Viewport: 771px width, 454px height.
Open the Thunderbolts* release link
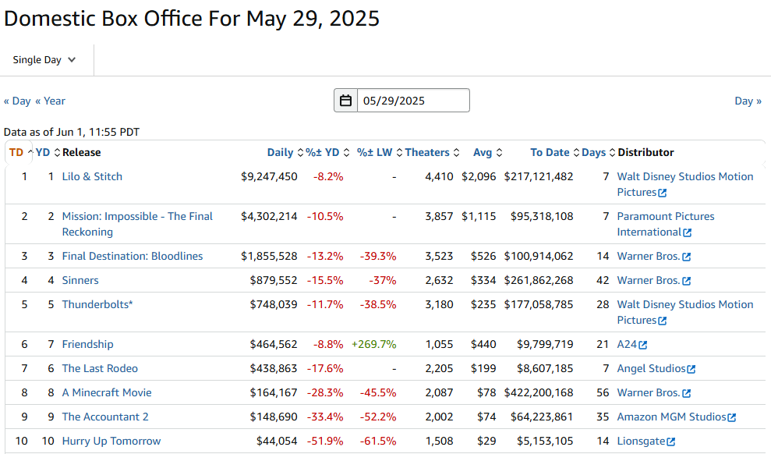(97, 304)
